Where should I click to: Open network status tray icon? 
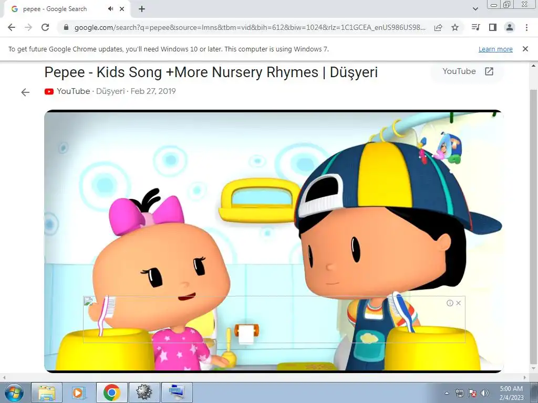pos(459,393)
